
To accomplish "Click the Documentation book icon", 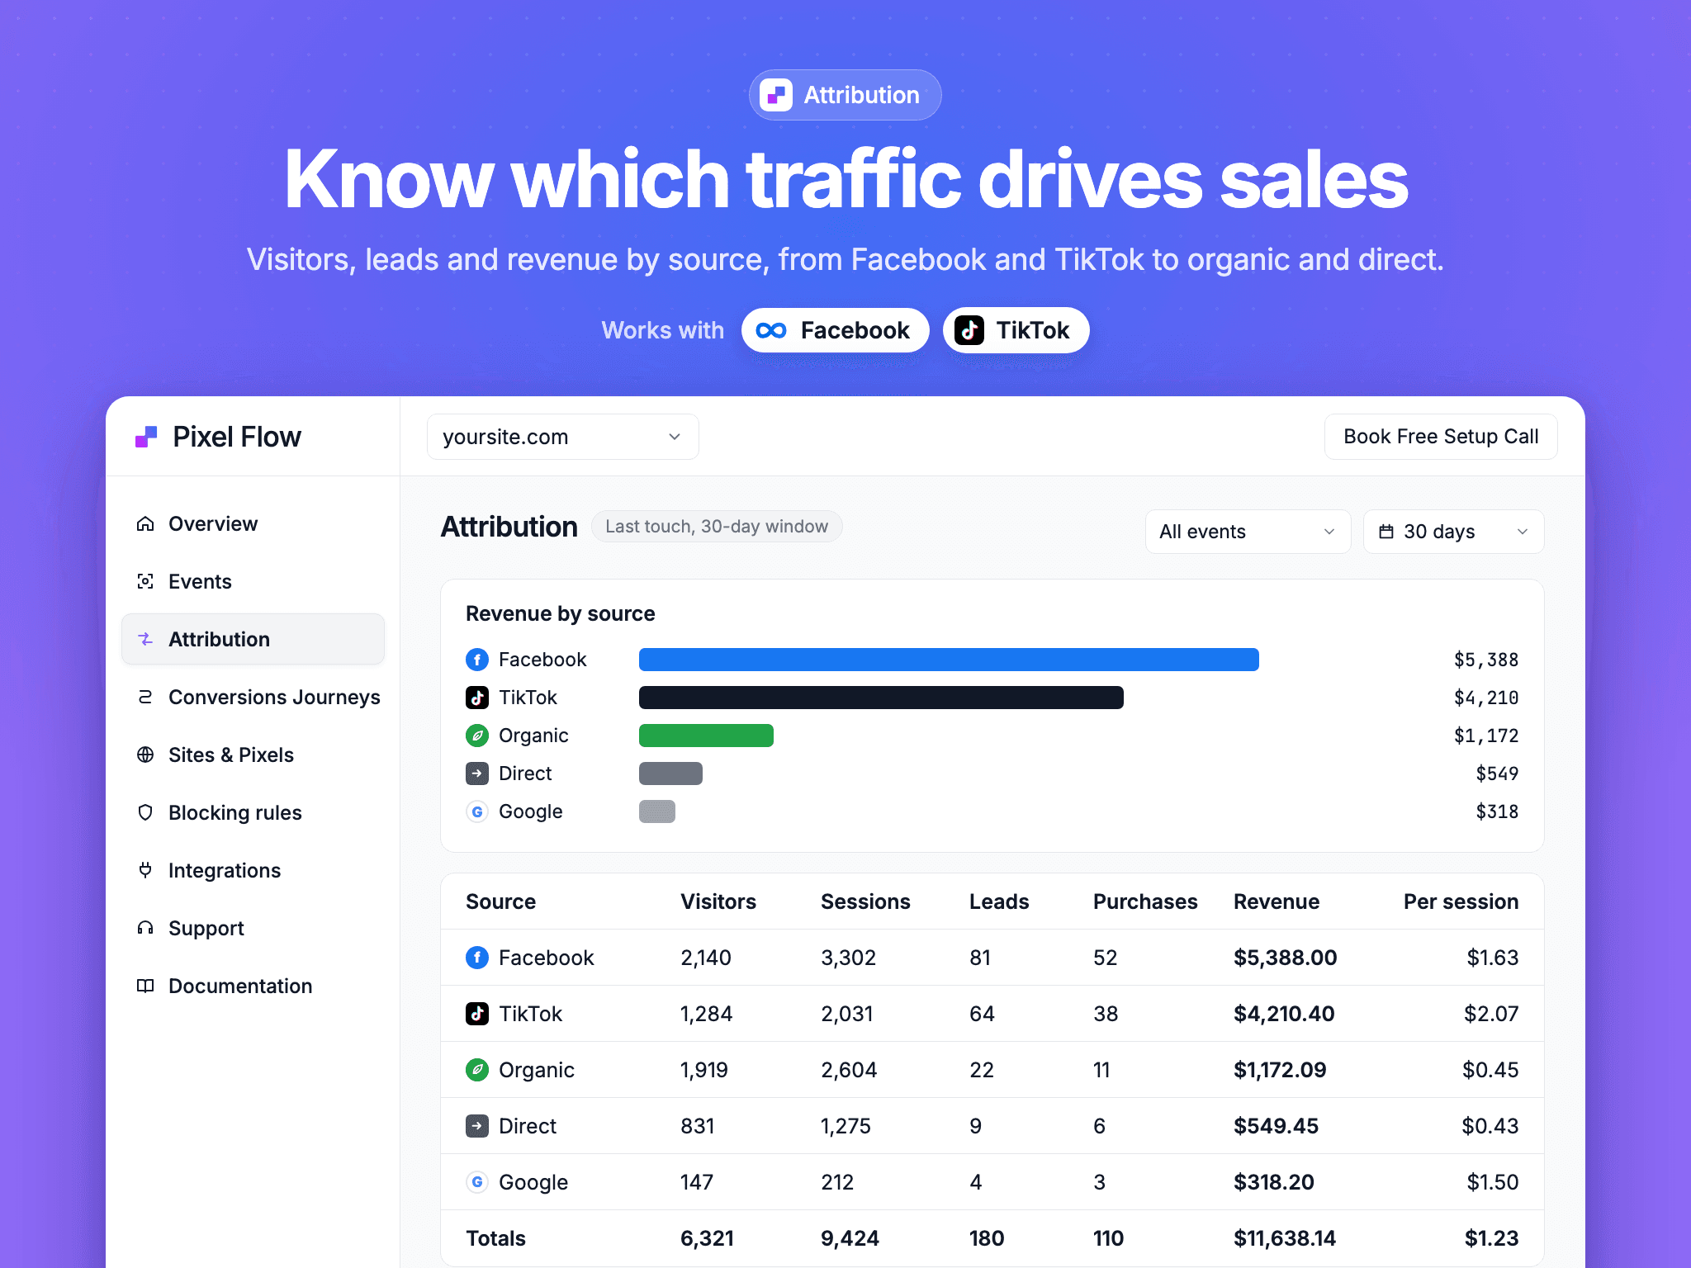I will [145, 986].
